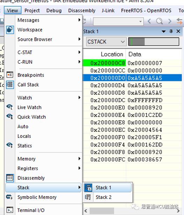Expand the C-STAT submenu
The image size is (184, 215).
tap(79, 52)
